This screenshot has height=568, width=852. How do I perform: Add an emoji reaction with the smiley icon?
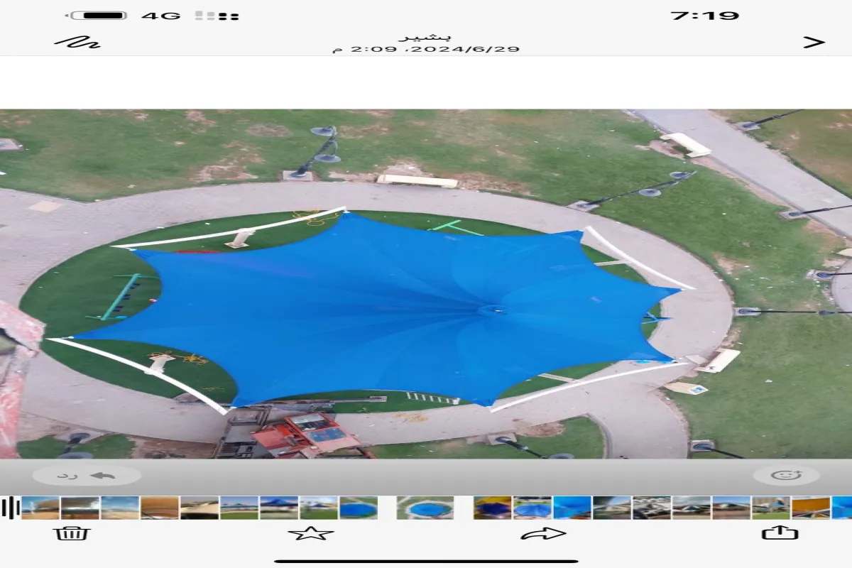tap(786, 475)
